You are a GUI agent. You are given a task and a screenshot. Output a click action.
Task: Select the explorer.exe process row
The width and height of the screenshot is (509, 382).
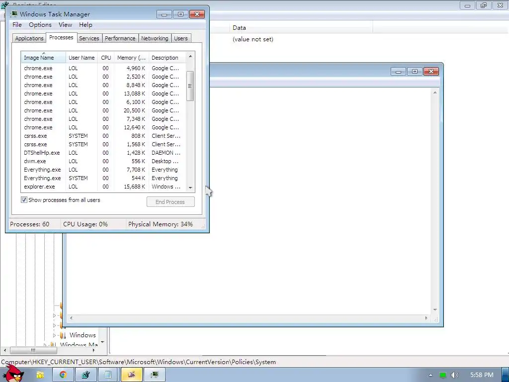(103, 187)
